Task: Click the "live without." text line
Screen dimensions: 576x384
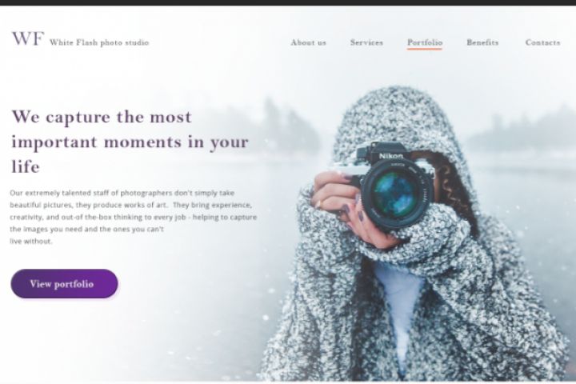Action: (31, 242)
